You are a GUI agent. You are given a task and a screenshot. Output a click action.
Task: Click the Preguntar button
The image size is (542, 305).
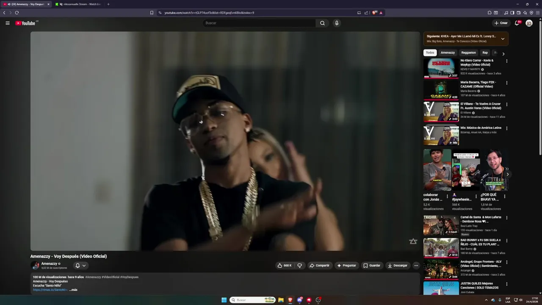coord(346,266)
